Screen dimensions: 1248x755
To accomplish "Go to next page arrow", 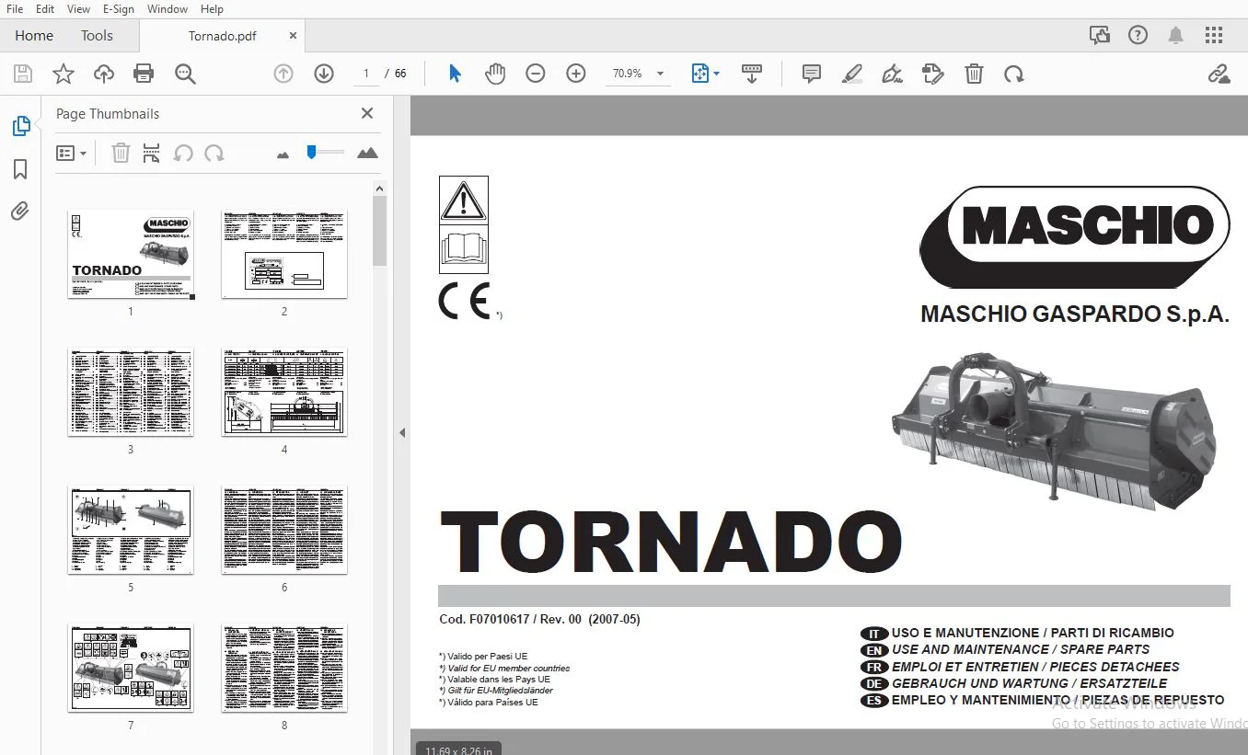I will pyautogui.click(x=324, y=74).
